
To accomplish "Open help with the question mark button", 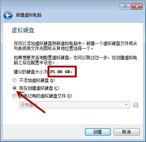I will point(125,6).
